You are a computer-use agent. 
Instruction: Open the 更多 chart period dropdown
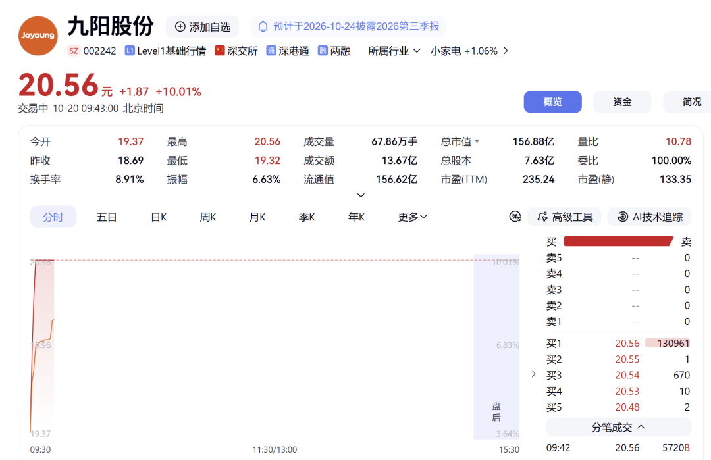412,217
